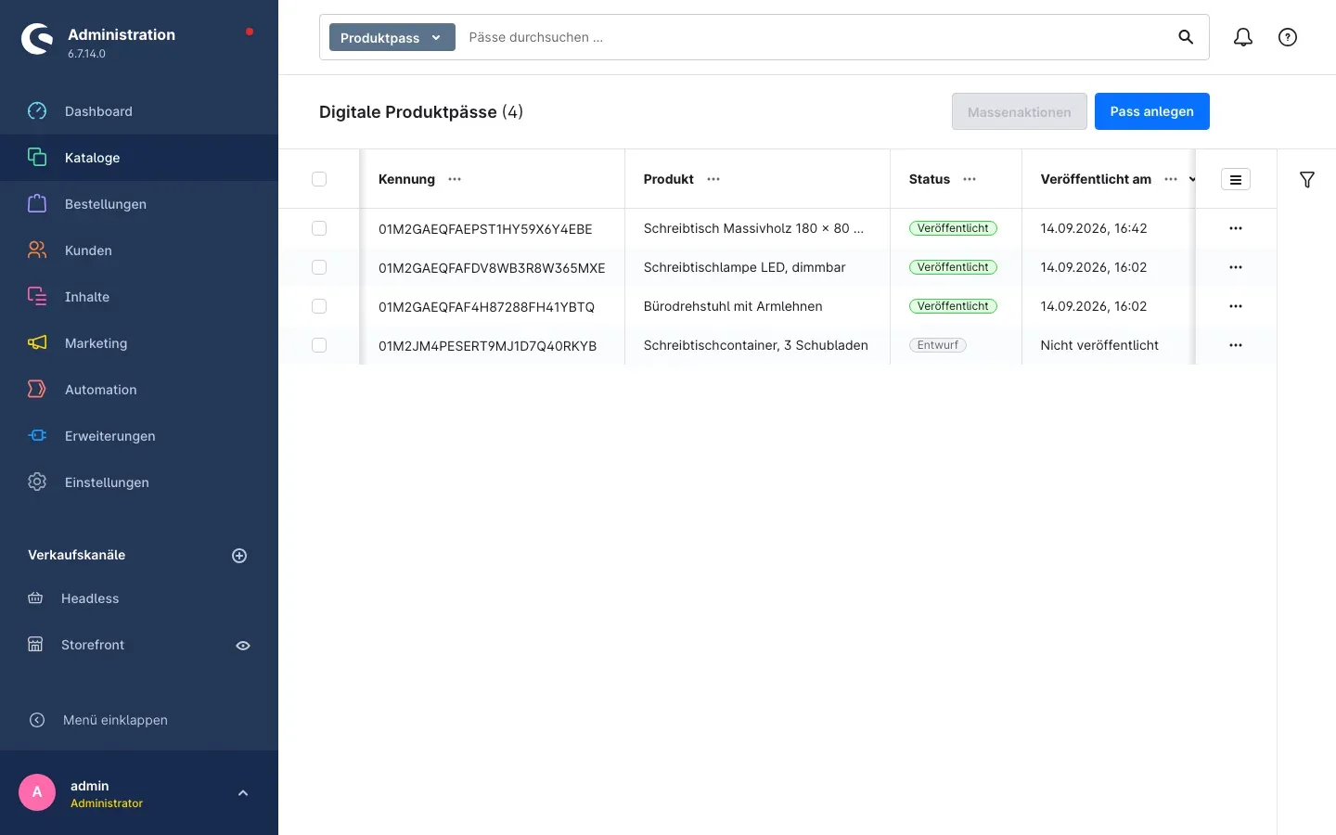1336x835 pixels.
Task: Open row actions for Schreibtischcontainer
Action: click(1236, 345)
